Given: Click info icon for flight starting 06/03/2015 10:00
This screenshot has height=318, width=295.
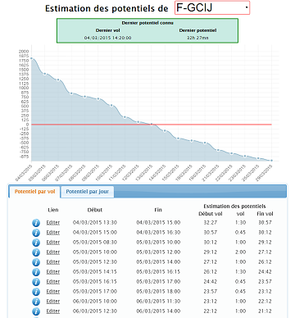Looking at the screenshot, I should pyautogui.click(x=36, y=302).
